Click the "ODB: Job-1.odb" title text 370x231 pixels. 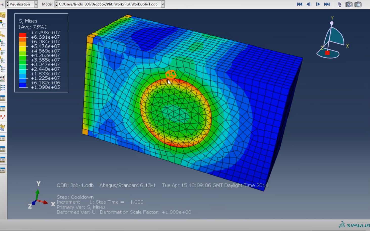pos(75,185)
